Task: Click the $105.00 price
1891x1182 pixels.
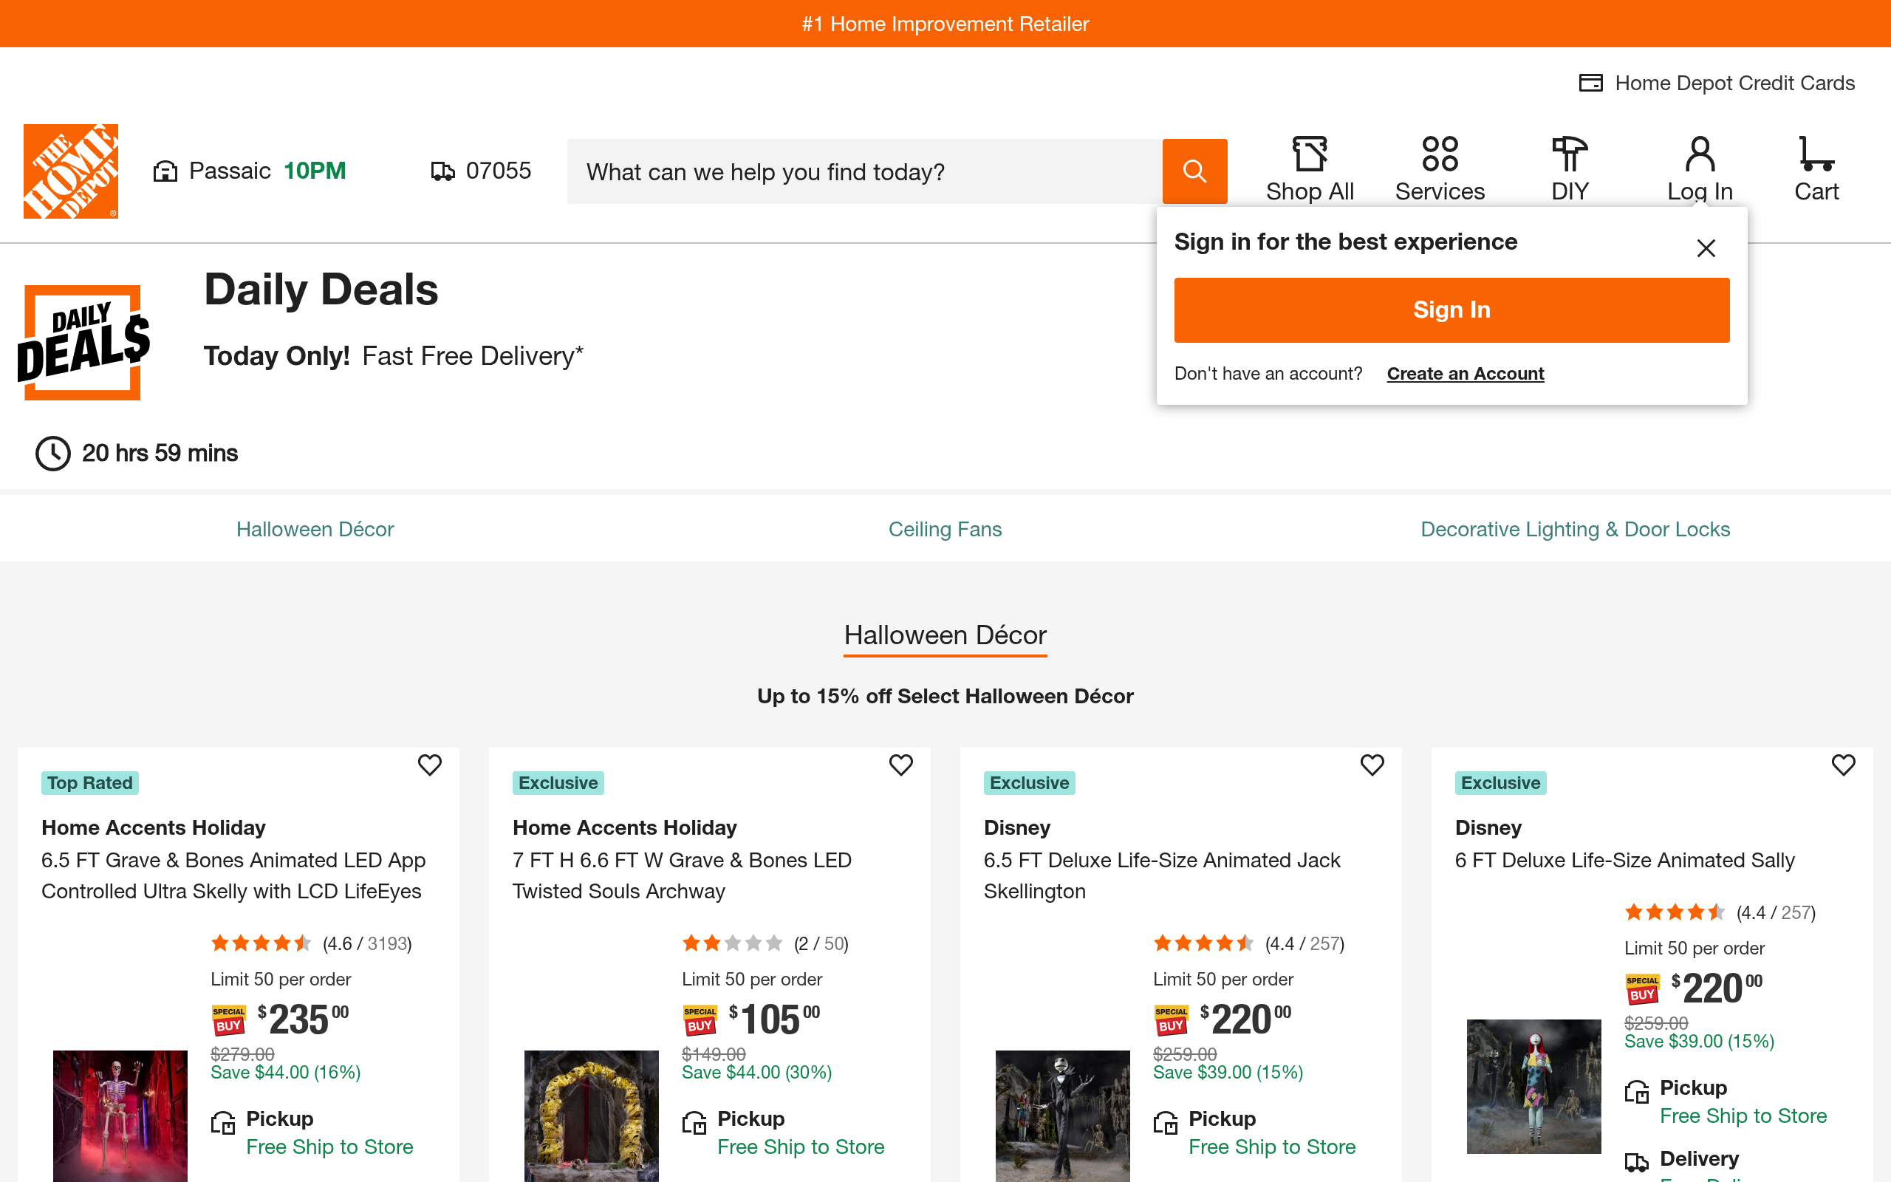Action: (774, 1019)
